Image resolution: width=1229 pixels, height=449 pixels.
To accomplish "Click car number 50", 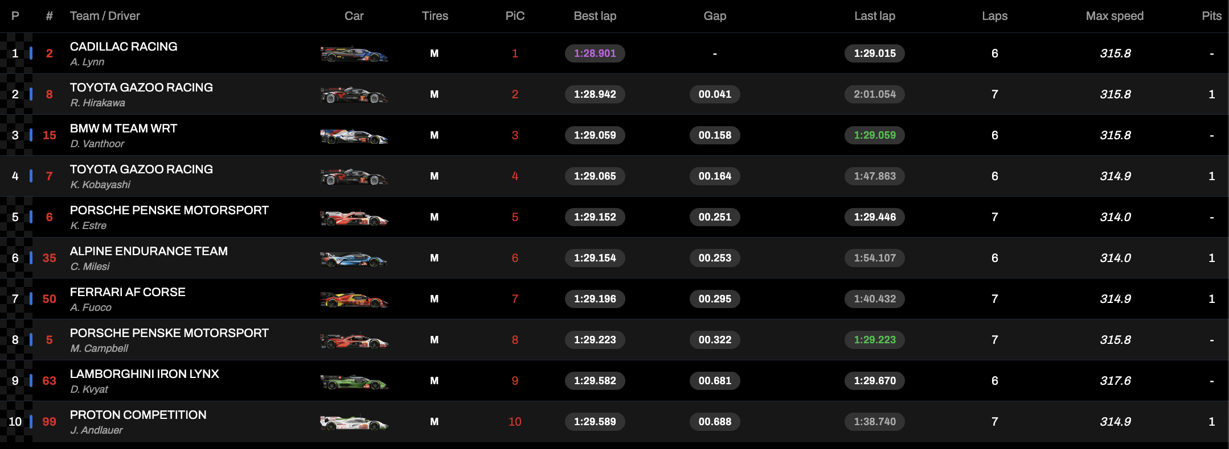I will 50,299.
